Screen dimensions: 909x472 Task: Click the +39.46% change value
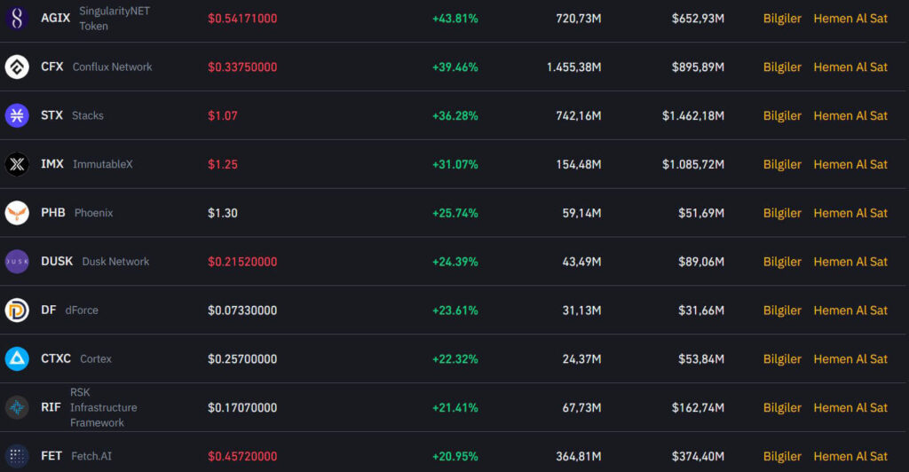(455, 67)
